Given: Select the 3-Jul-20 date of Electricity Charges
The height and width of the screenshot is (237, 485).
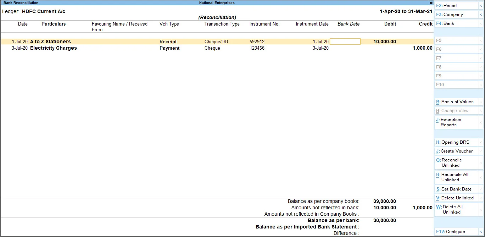Looking at the screenshot, I should [x=19, y=48].
